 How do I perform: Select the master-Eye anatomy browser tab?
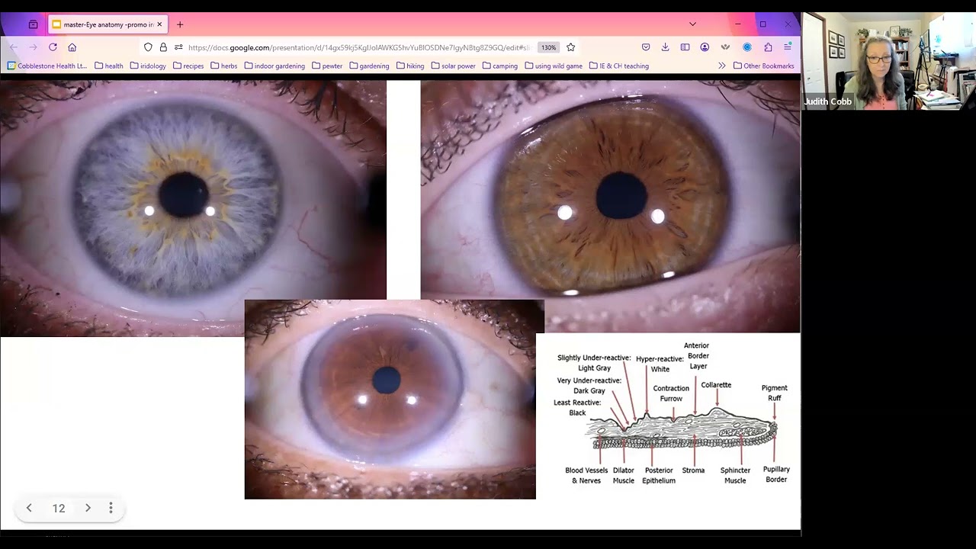(108, 24)
